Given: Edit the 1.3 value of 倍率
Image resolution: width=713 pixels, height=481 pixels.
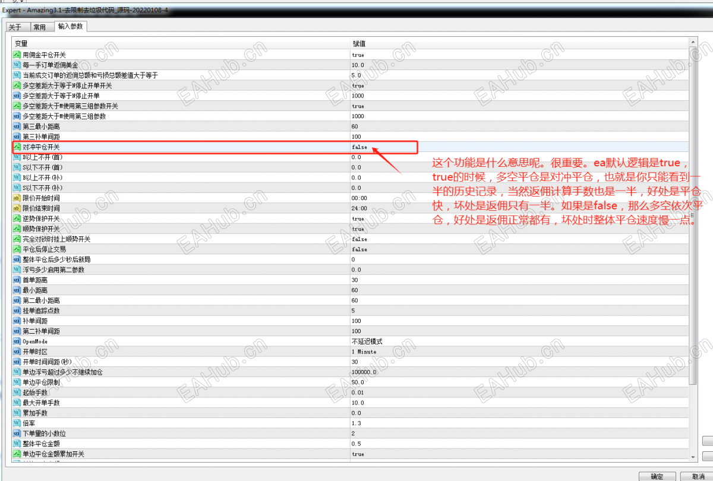Looking at the screenshot, I should [355, 423].
